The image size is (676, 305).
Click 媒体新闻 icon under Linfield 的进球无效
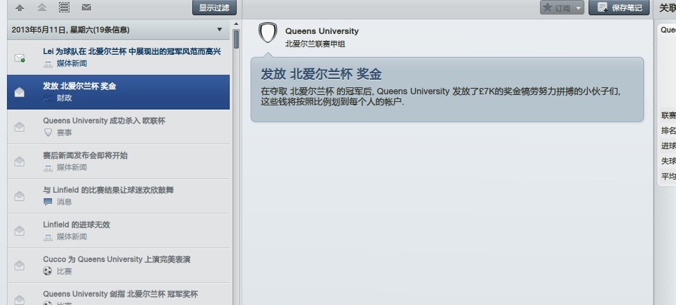[48, 236]
